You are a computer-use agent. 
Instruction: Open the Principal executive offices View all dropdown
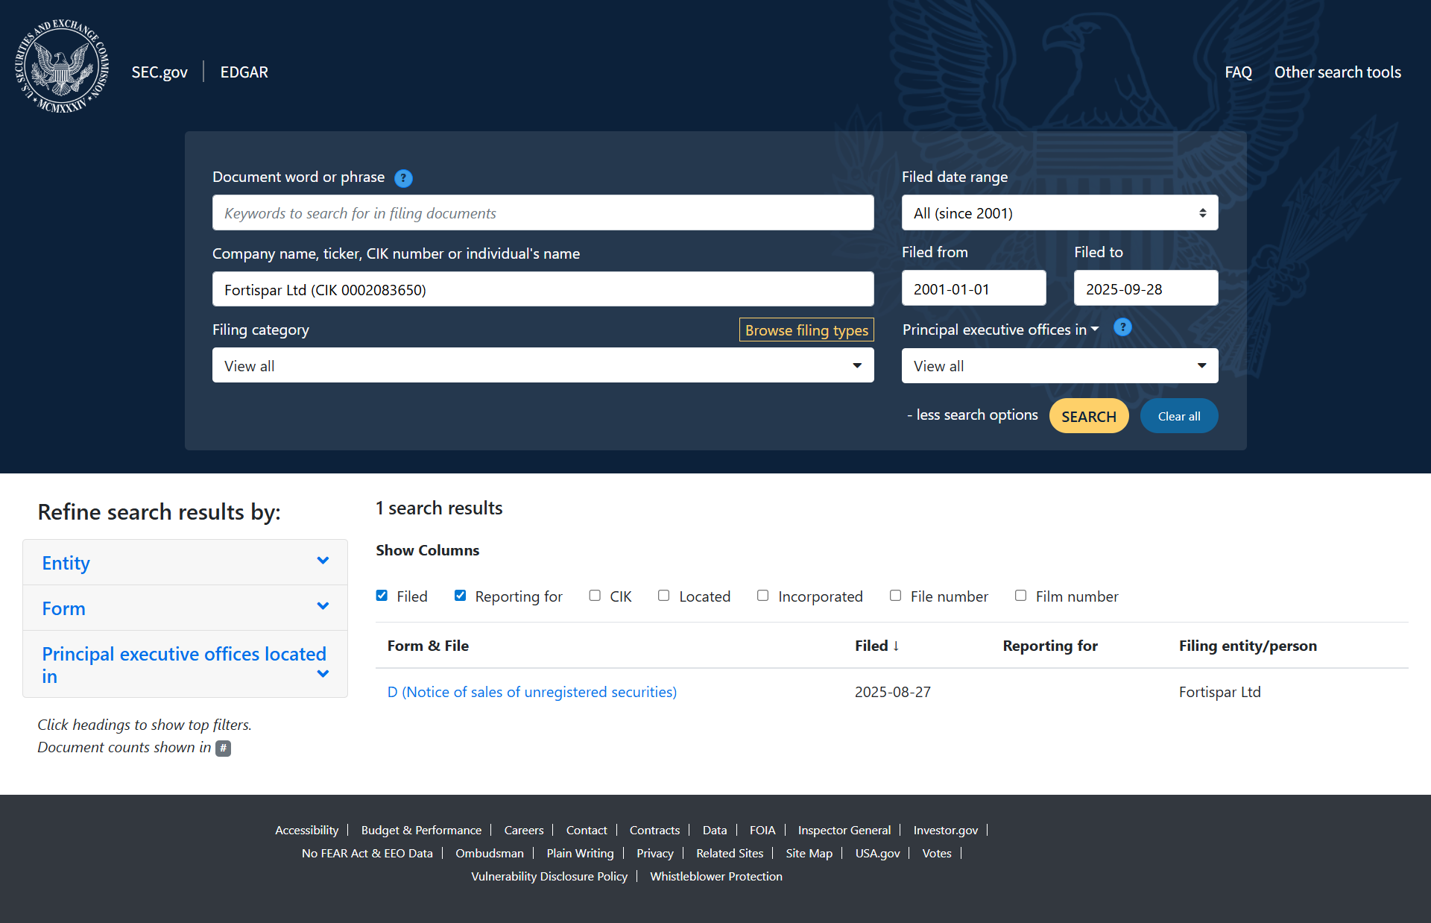pyautogui.click(x=1060, y=365)
